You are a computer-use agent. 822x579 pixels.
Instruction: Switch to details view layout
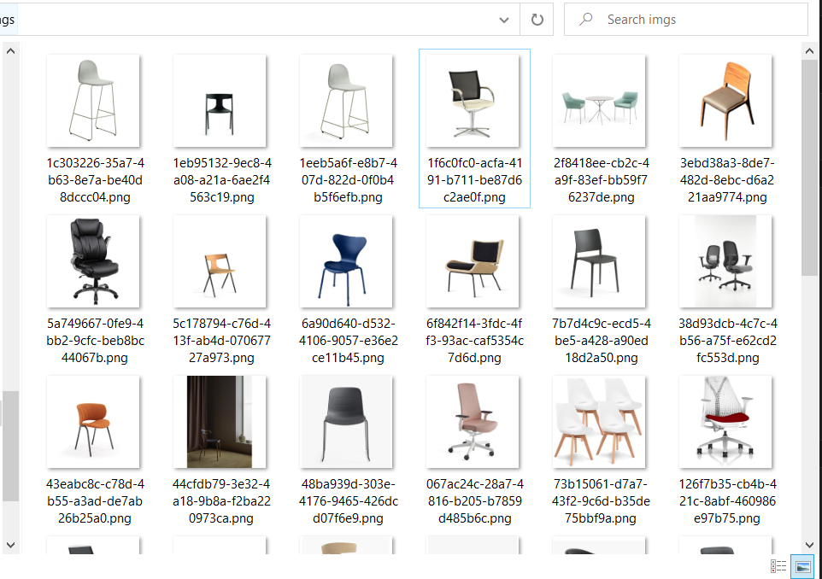pyautogui.click(x=778, y=566)
